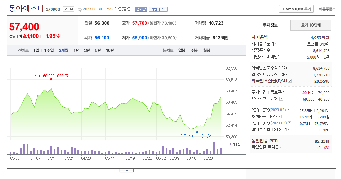Select the 1년 line chart period
This screenshot has width=341, height=179.
tap(76, 50)
